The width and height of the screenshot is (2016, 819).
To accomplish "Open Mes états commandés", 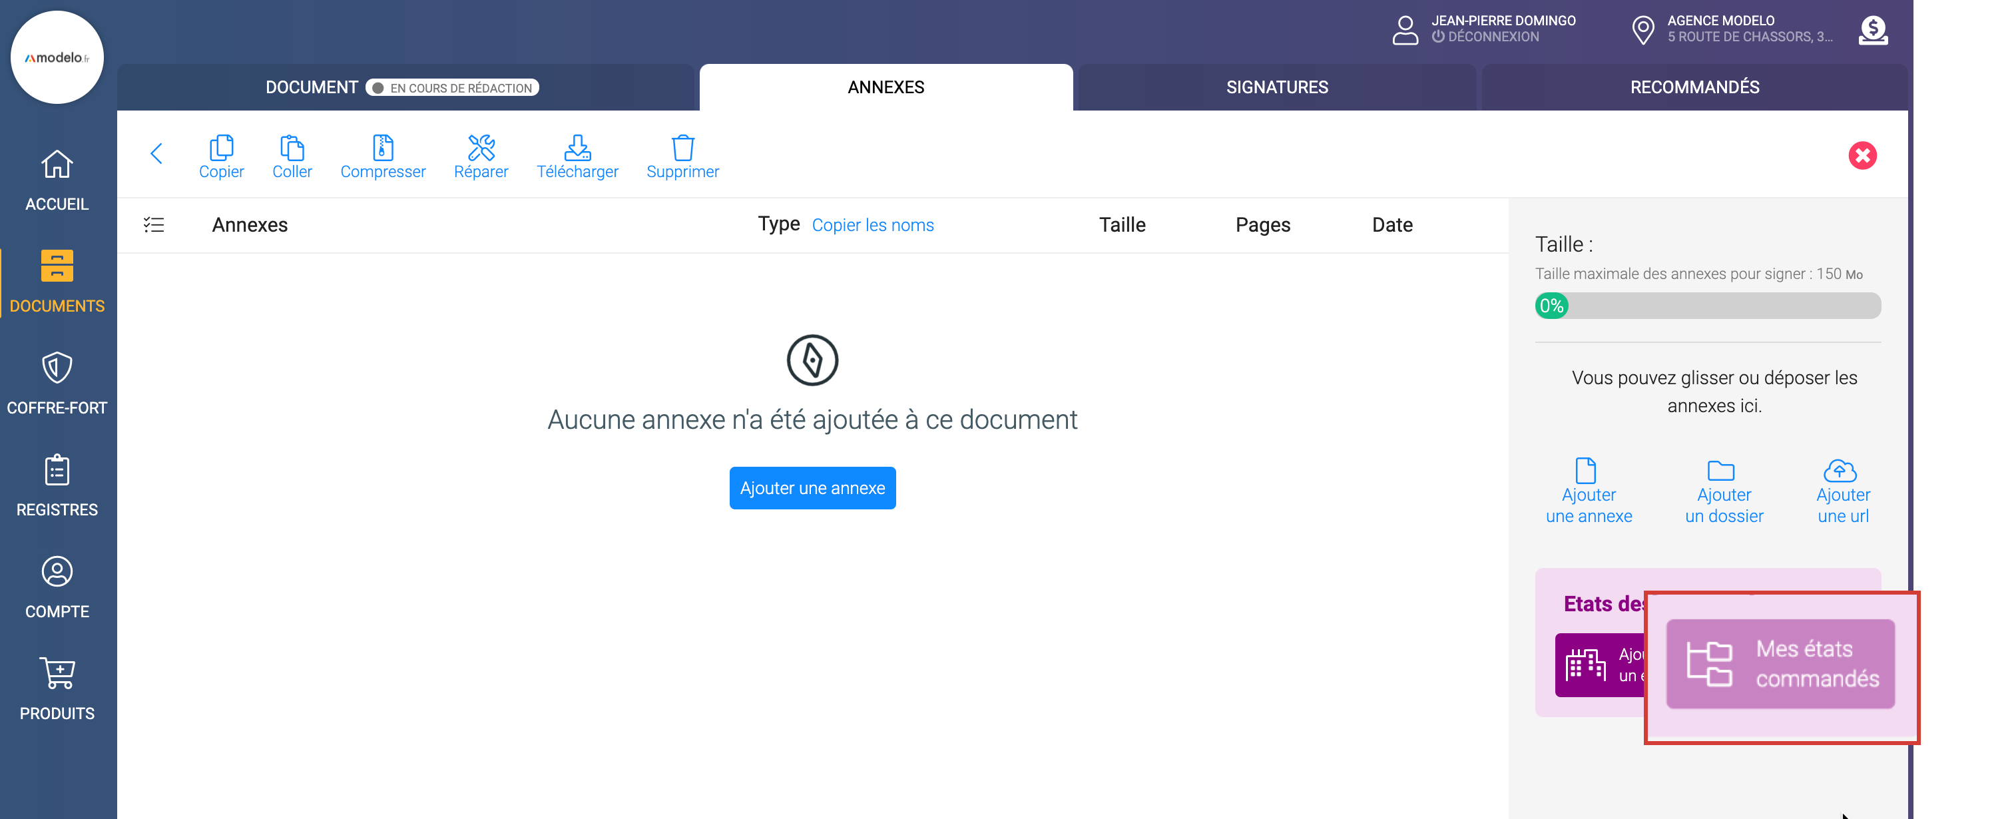I will tap(1780, 664).
